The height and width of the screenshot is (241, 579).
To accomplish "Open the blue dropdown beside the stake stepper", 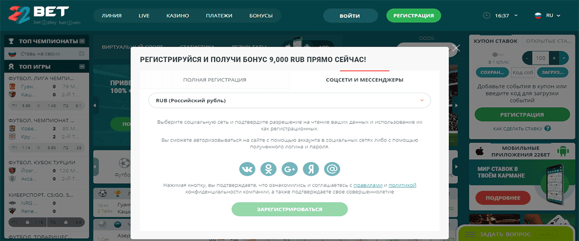I will 564,58.
